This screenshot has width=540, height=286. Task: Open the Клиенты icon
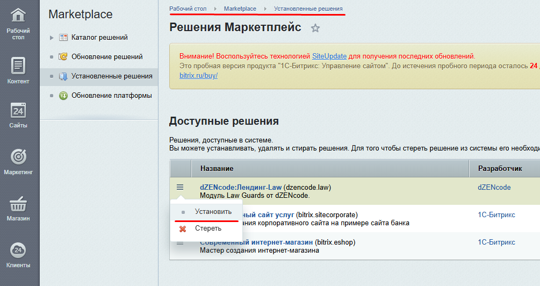point(18,250)
